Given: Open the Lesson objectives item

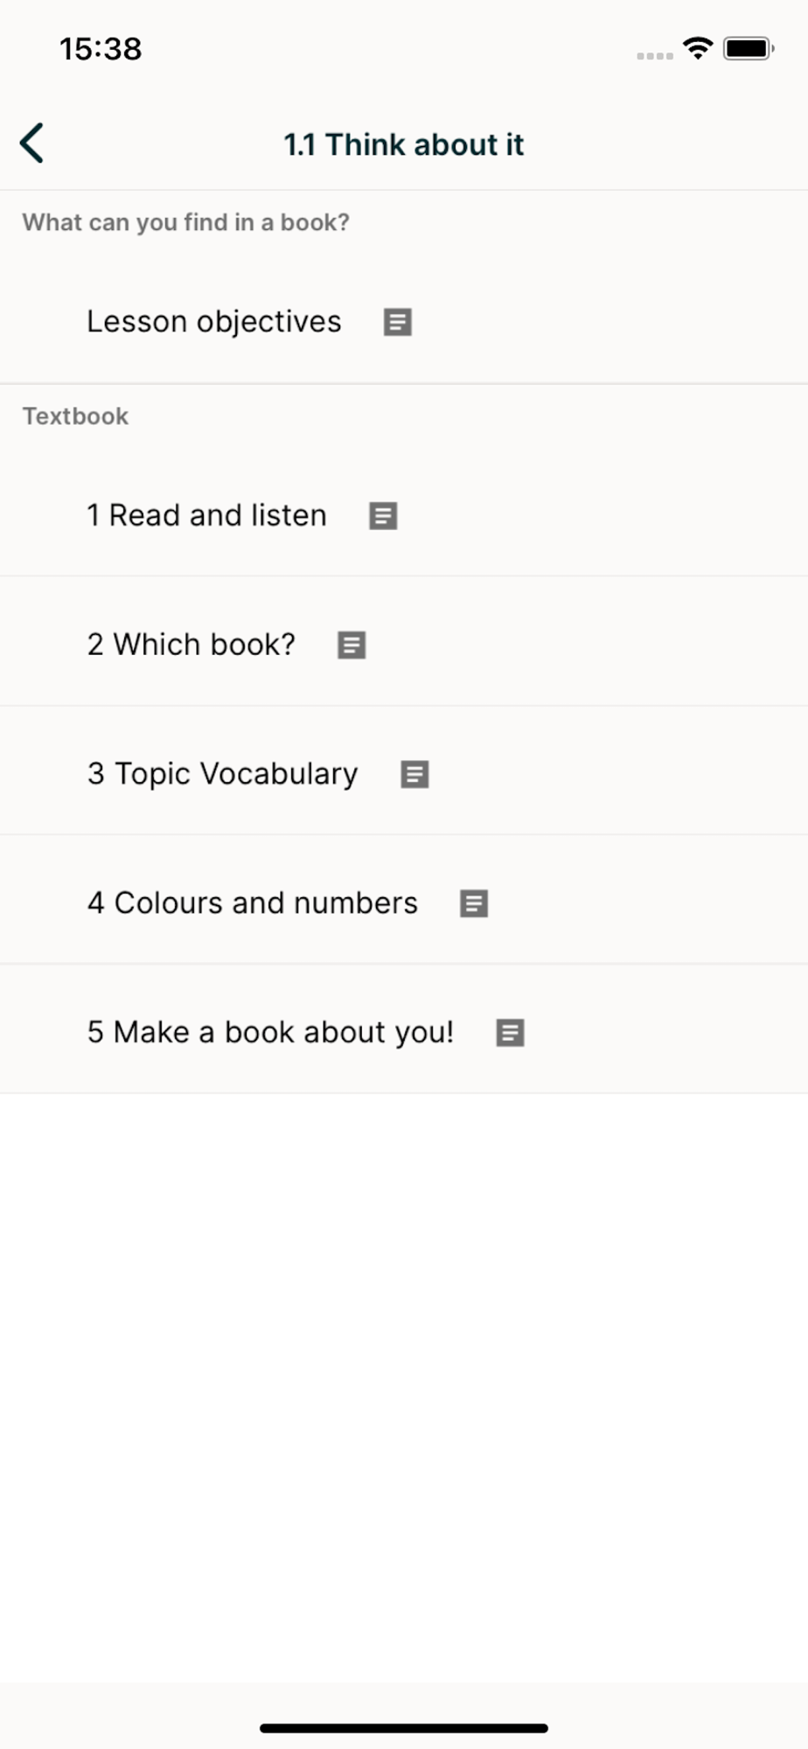Looking at the screenshot, I should pyautogui.click(x=213, y=322).
